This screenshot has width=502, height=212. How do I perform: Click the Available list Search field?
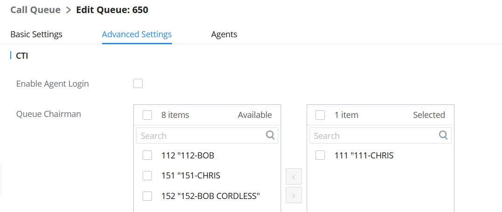point(200,136)
